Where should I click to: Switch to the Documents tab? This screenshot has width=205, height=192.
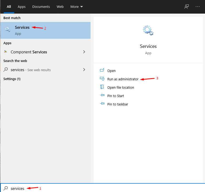point(41,7)
